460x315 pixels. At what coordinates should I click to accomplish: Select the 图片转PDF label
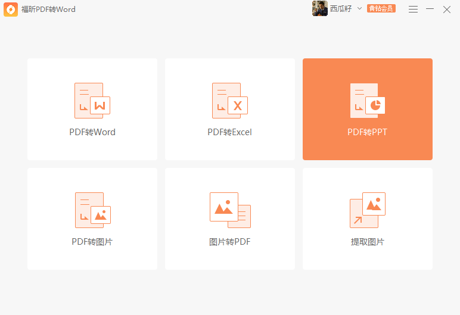tap(230, 242)
